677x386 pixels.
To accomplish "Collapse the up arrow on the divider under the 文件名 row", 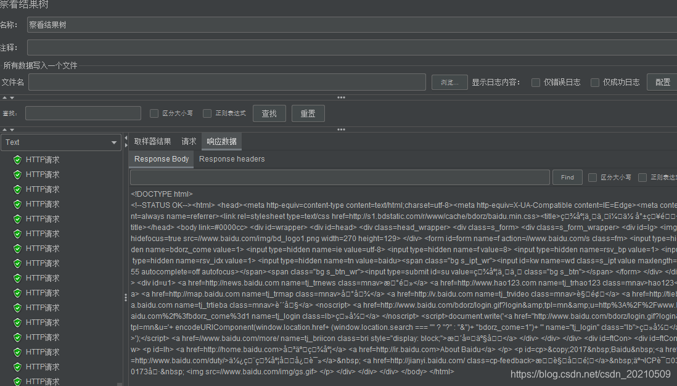I will coord(4,97).
